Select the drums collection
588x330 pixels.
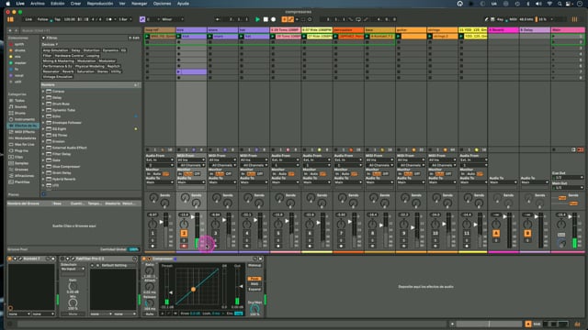pos(19,50)
